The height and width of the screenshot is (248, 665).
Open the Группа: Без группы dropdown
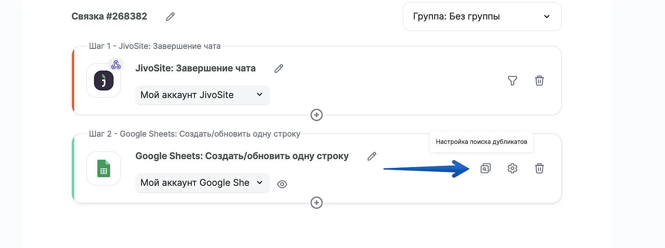[x=482, y=16]
